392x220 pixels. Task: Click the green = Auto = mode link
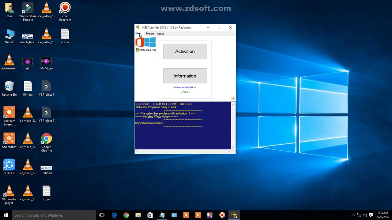tap(185, 92)
